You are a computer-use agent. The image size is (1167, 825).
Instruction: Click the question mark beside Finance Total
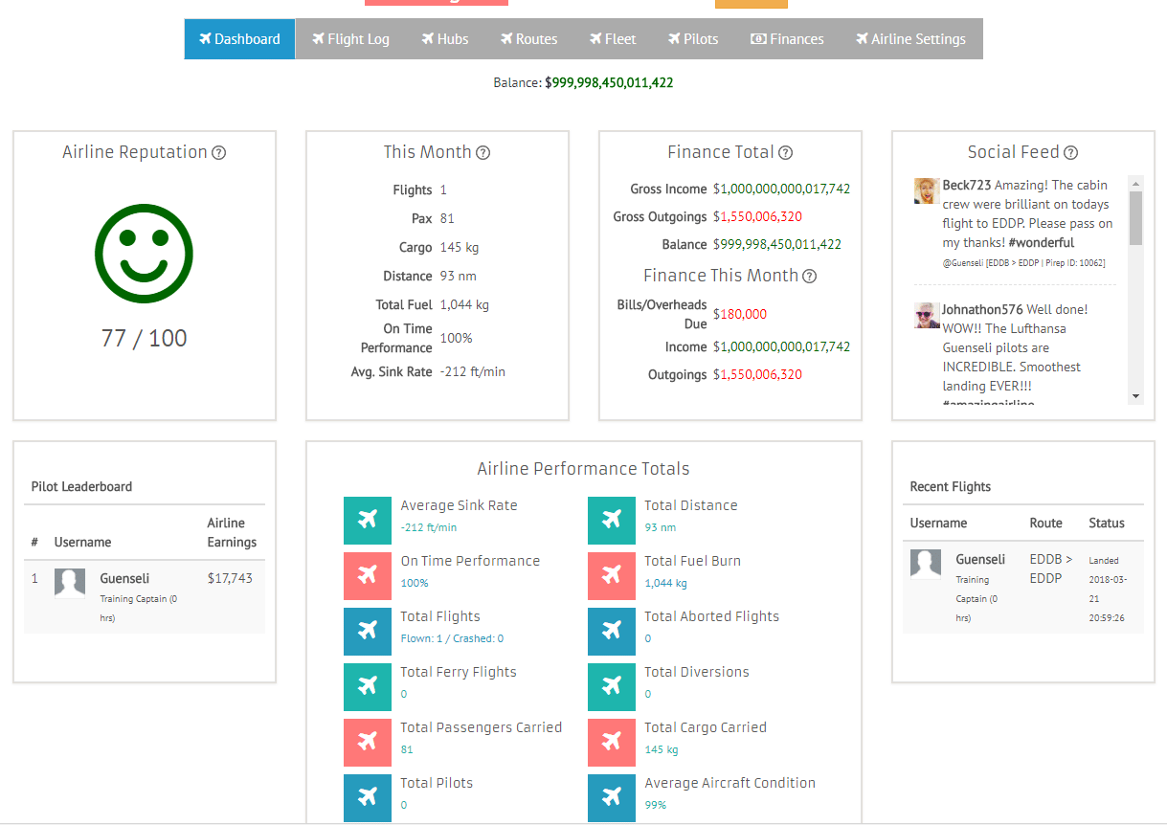[x=786, y=153]
